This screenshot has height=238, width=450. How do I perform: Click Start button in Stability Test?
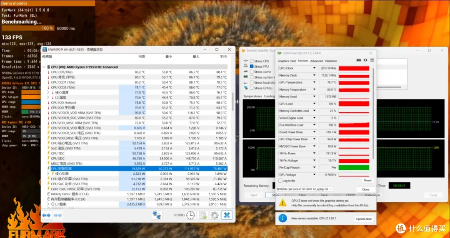pyautogui.click(x=253, y=195)
